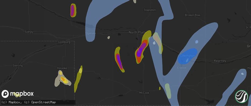The image size is (251, 106).
Task: Click the Sidney city label
Action: click(29, 32)
